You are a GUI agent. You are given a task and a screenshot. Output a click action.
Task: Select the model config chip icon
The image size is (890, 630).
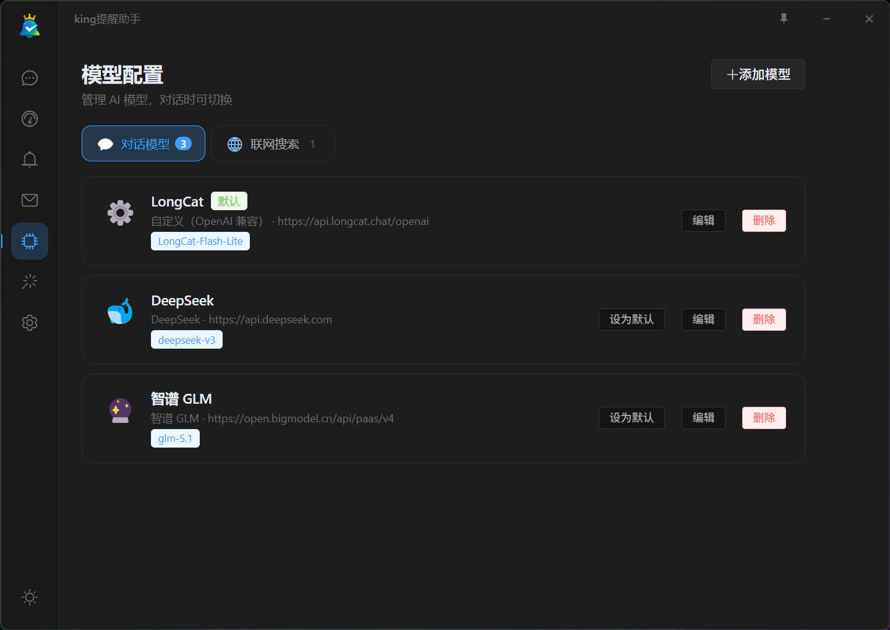coord(30,241)
